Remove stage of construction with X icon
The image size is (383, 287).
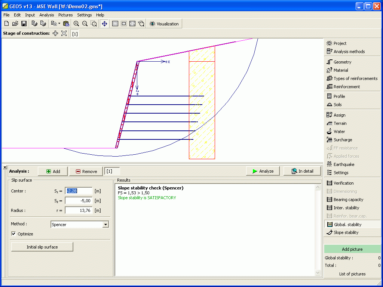64,33
